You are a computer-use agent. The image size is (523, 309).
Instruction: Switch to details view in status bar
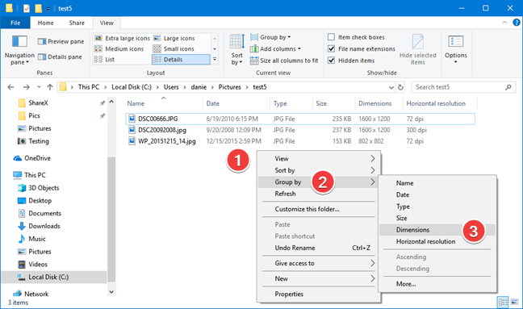pyautogui.click(x=503, y=302)
